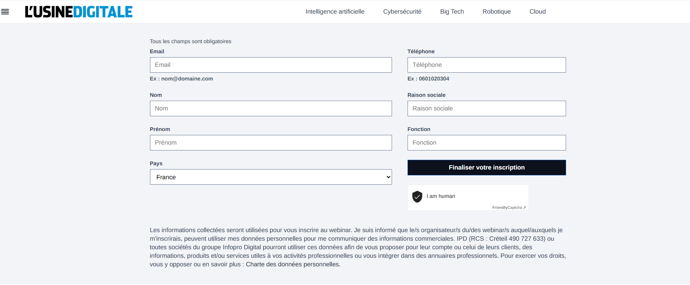This screenshot has height=285, width=690.
Task: Open the Charte des données personnelles link
Action: [293, 264]
